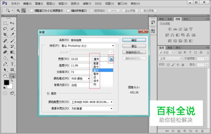
Task: Select the Pen tool
Action: point(5,64)
